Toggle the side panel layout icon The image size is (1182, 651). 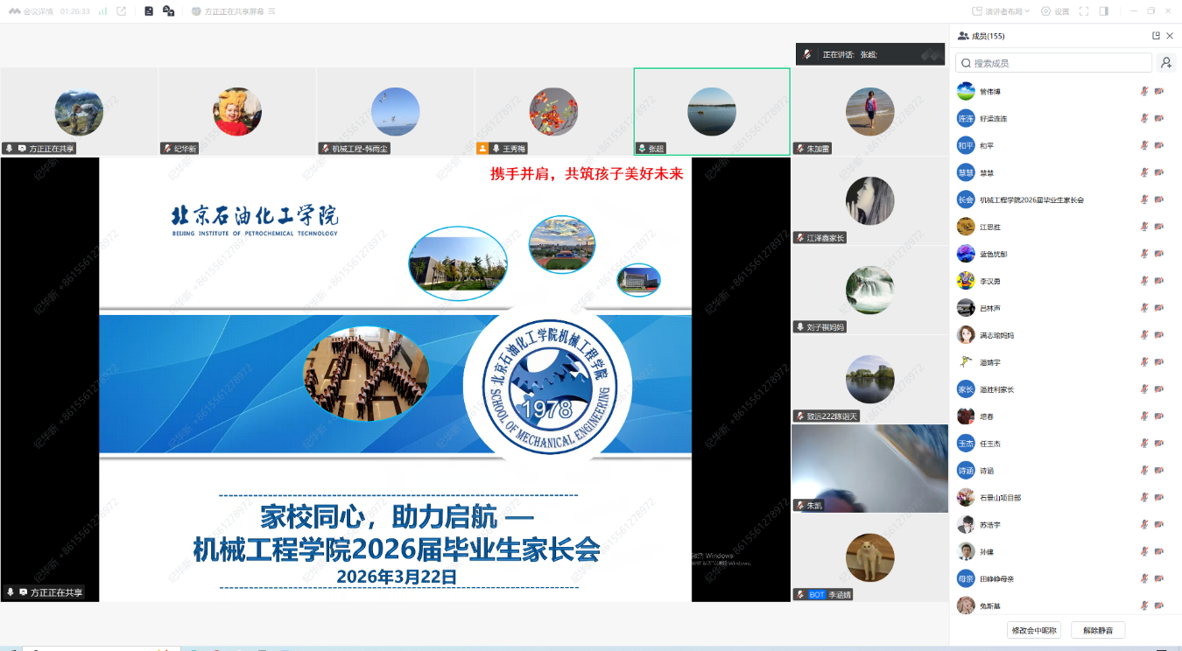[x=1104, y=11]
